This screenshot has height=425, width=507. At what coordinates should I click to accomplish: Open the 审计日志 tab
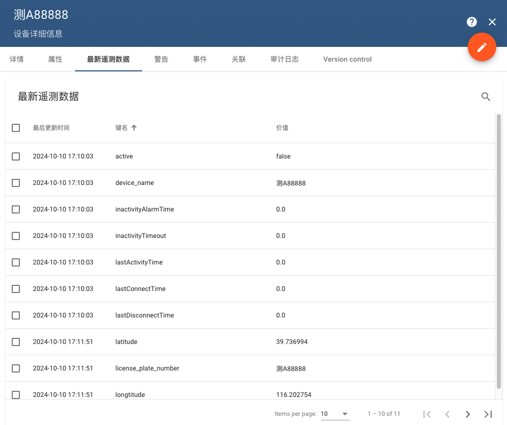[x=284, y=59]
